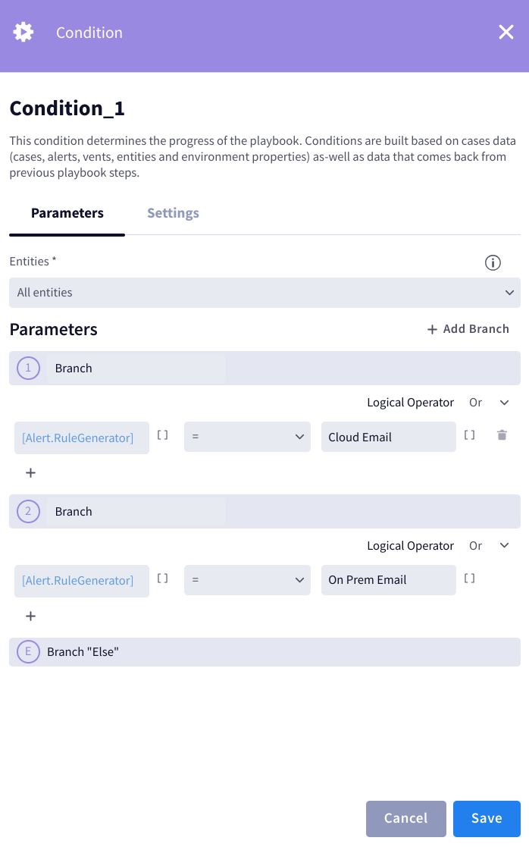The width and height of the screenshot is (529, 847).
Task: Open the equals operator dropdown in Branch 2
Action: pyautogui.click(x=247, y=580)
